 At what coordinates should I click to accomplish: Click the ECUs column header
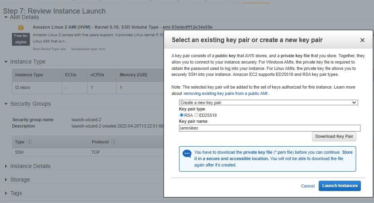tap(74, 75)
